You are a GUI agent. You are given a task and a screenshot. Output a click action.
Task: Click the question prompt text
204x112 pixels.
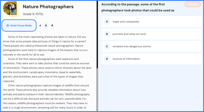click(138, 7)
